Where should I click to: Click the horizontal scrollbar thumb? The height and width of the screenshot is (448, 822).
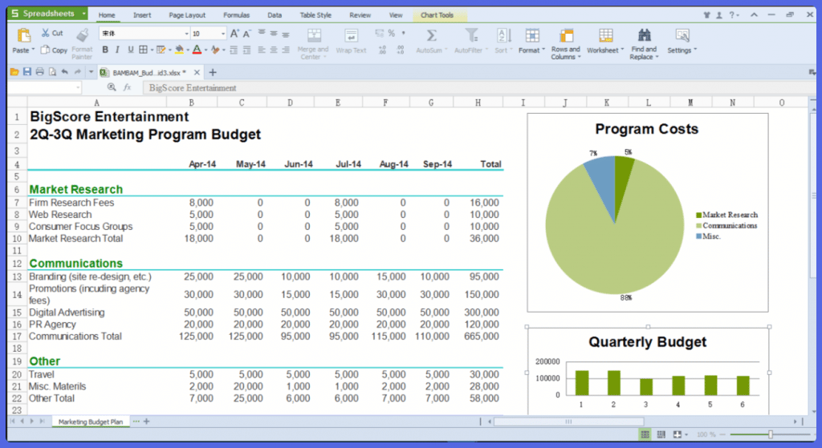tap(569, 422)
